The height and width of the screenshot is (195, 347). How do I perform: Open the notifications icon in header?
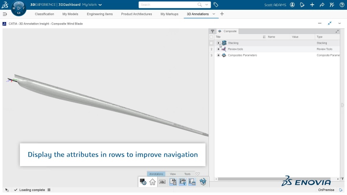pyautogui.click(x=302, y=5)
